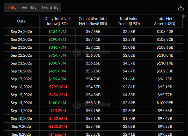Click the Cumulative Total Net Inflow(USD) header

point(93,21)
